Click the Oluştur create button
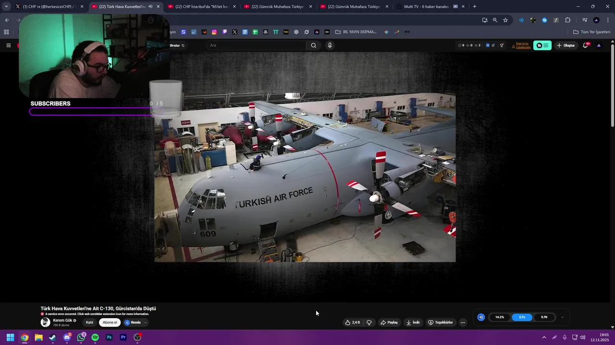The image size is (615, 345). [x=566, y=46]
